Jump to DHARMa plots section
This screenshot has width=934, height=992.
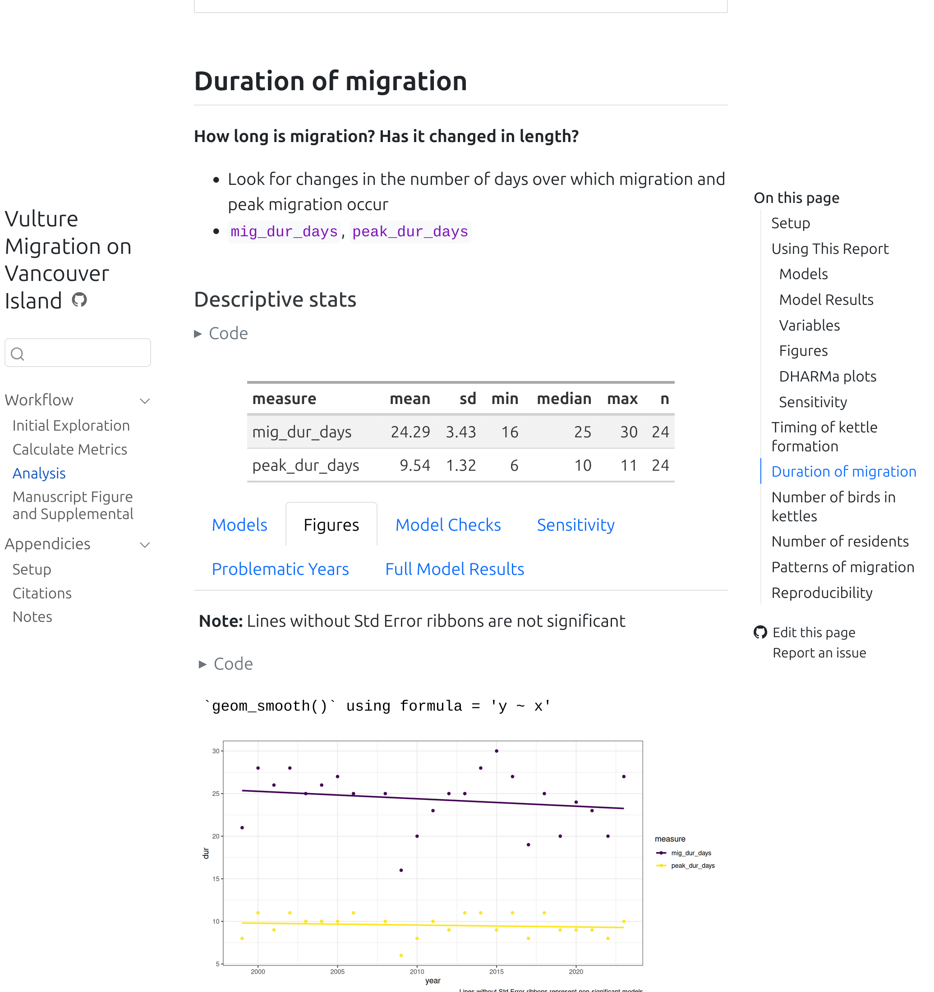[827, 376]
